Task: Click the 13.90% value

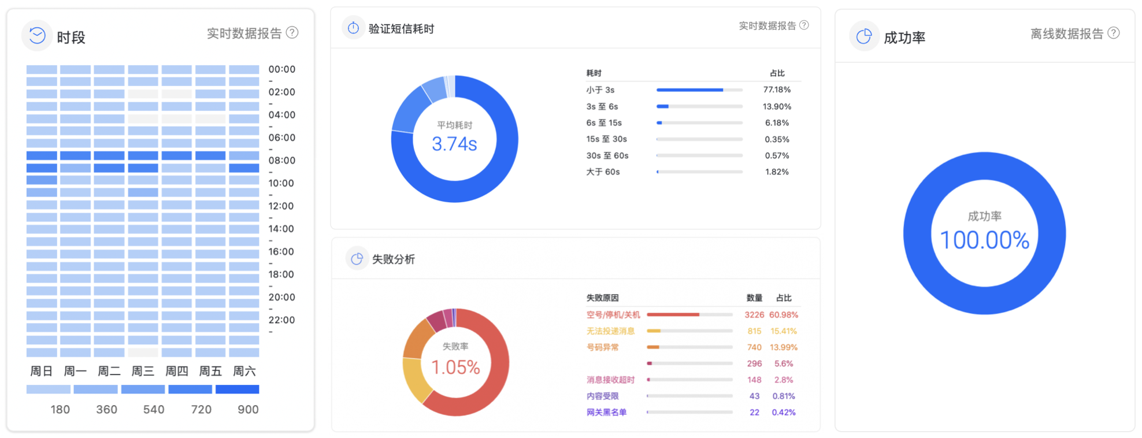Action: pos(777,106)
